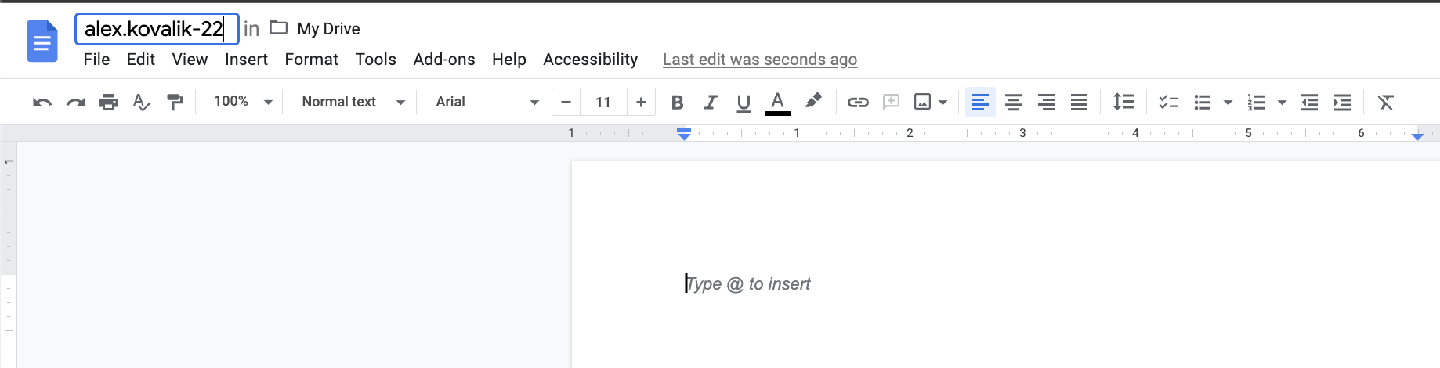Click the document title input field

click(156, 29)
